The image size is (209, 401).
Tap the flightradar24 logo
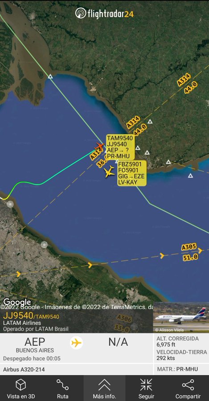[x=104, y=13]
